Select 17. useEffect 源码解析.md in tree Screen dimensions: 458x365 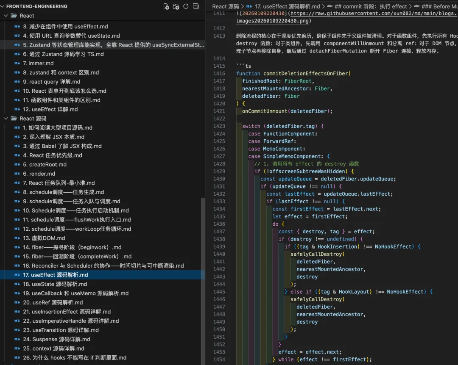(103, 274)
